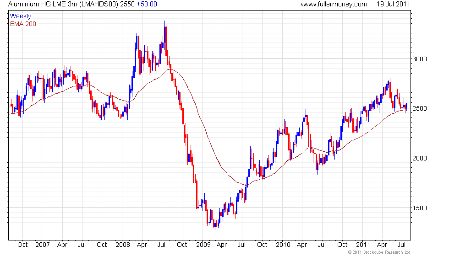The width and height of the screenshot is (449, 256).
Task: Click the price change value +53.00
Action: click(147, 4)
